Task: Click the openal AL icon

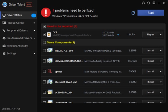Action: [x=50, y=71]
